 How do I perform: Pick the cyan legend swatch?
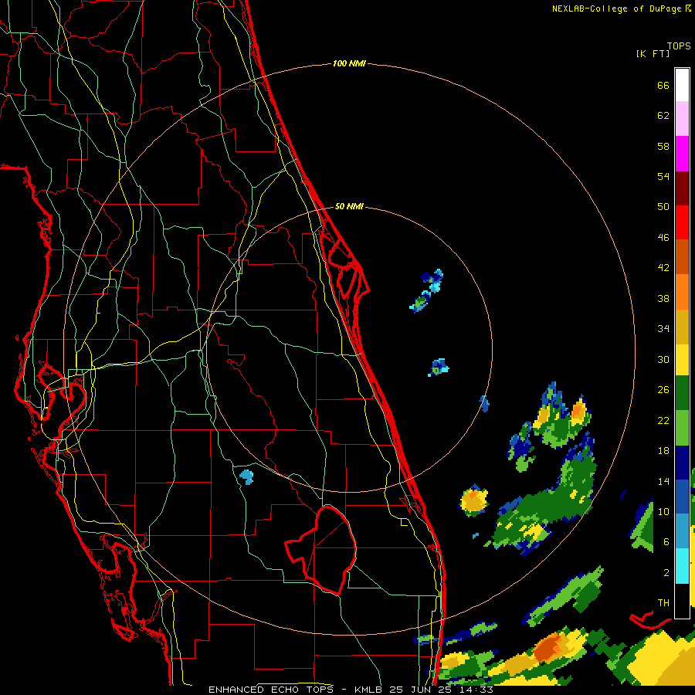click(682, 566)
